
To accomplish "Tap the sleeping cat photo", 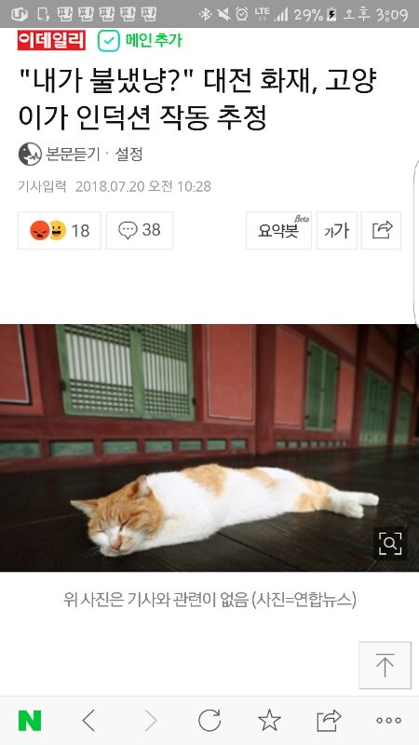I will pyautogui.click(x=209, y=448).
